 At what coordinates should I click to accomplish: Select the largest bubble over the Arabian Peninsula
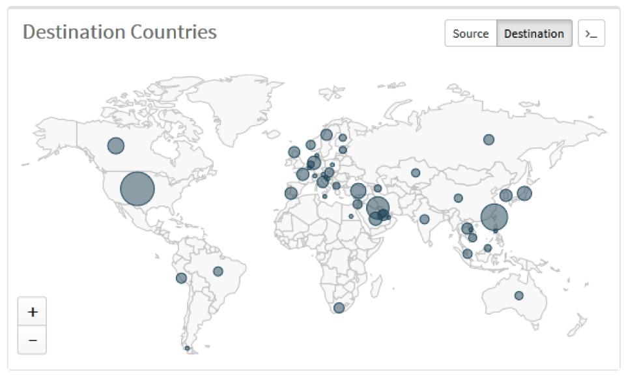378,208
